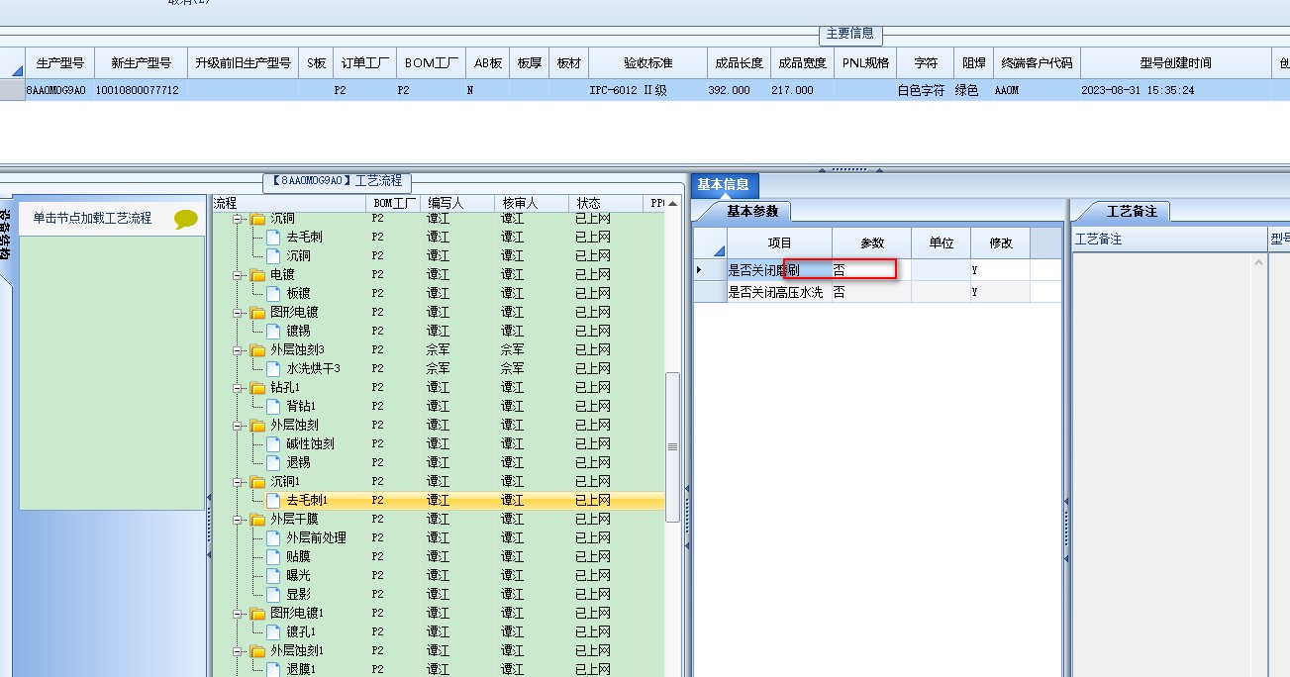
Task: Click the document icon beside 碱性蚀刻
Action: [273, 444]
